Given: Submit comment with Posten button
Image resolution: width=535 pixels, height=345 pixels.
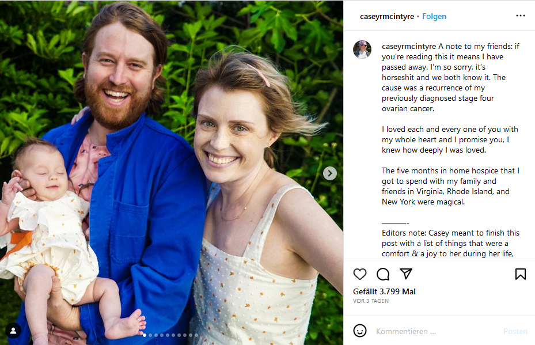Looking at the screenshot, I should click(515, 331).
